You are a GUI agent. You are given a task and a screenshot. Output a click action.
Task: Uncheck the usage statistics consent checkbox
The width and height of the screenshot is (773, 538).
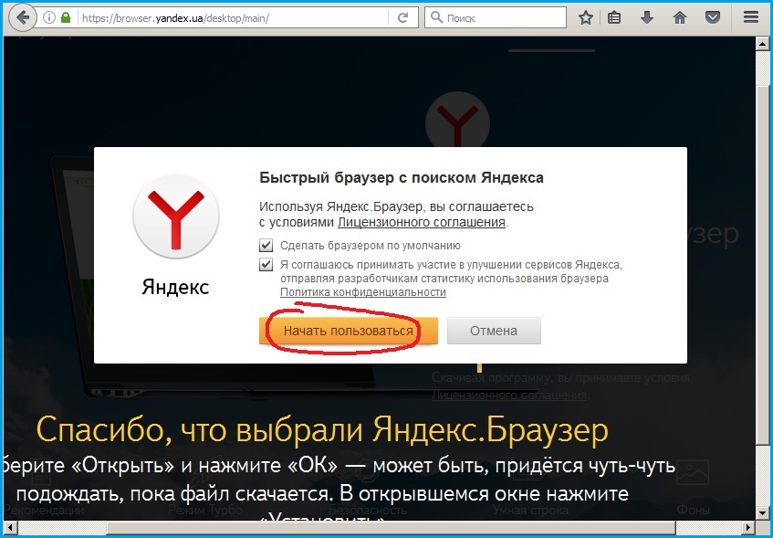pyautogui.click(x=266, y=265)
